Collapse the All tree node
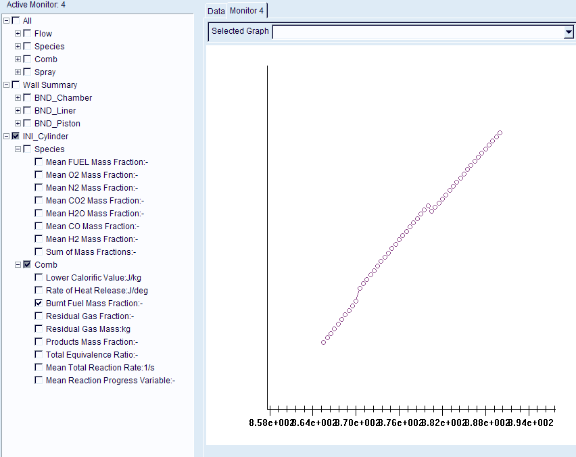Viewport: 576px width, 457px height. coord(6,20)
